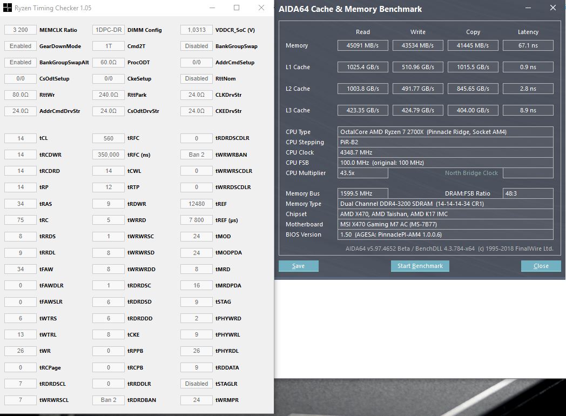Click Start Benchmark button

(420, 266)
